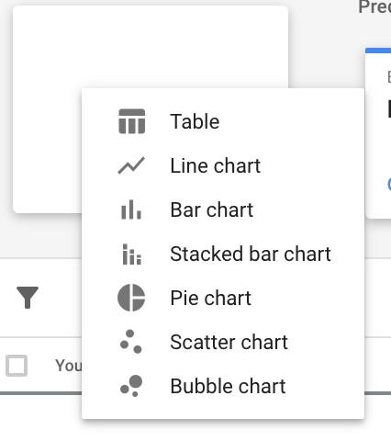Click the Bar chart bars icon
The height and width of the screenshot is (441, 391).
point(131,209)
